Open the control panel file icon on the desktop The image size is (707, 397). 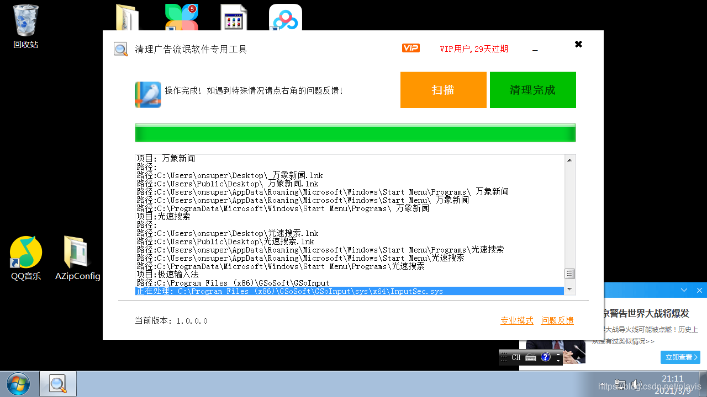click(x=233, y=18)
